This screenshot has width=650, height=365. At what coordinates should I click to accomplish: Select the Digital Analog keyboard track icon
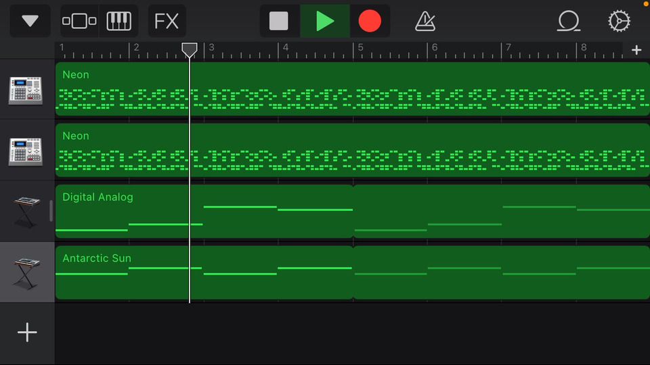click(x=26, y=212)
